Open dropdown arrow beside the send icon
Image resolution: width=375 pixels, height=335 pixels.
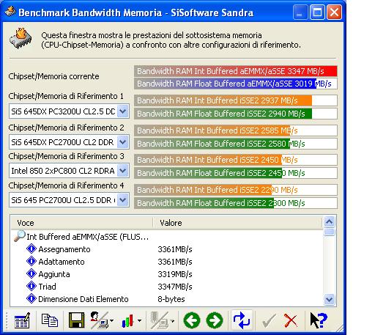click(x=111, y=320)
